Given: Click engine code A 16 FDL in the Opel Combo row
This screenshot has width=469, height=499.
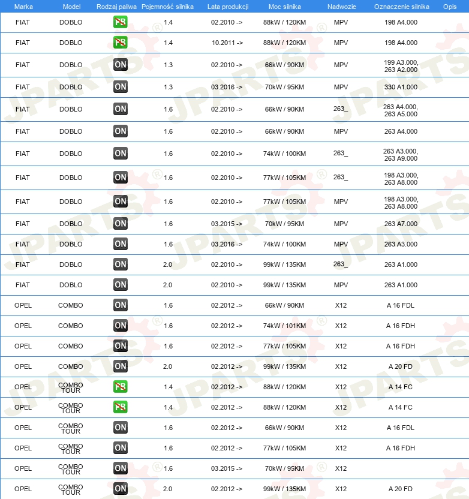Looking at the screenshot, I should click(x=400, y=305).
